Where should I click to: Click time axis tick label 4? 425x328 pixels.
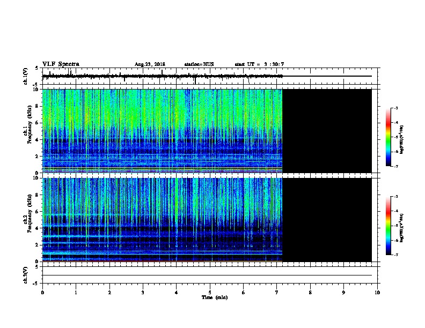tap(176, 292)
